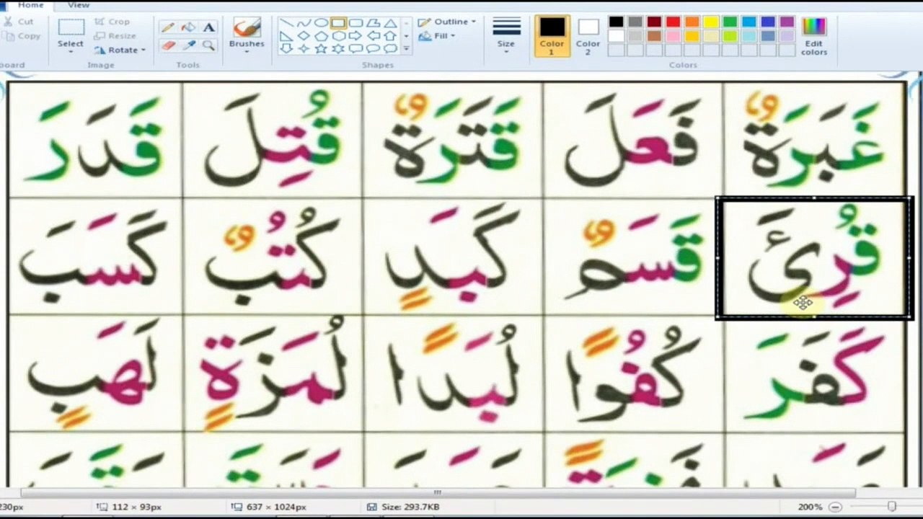
Task: Pick the pink (rose) color swatch
Action: [x=673, y=36]
